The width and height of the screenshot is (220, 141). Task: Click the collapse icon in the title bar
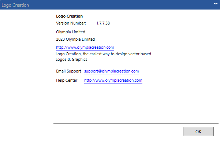pos(216,4)
